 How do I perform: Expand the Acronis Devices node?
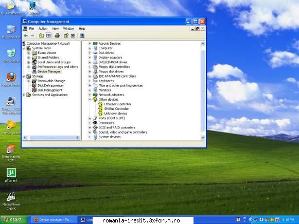[x=90, y=44]
